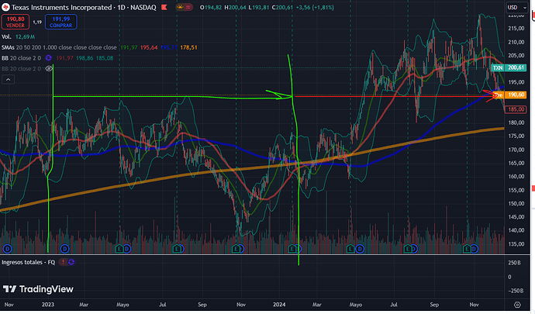Click the pink icon next to the orange one
This screenshot has width=535, height=314.
[188, 7]
